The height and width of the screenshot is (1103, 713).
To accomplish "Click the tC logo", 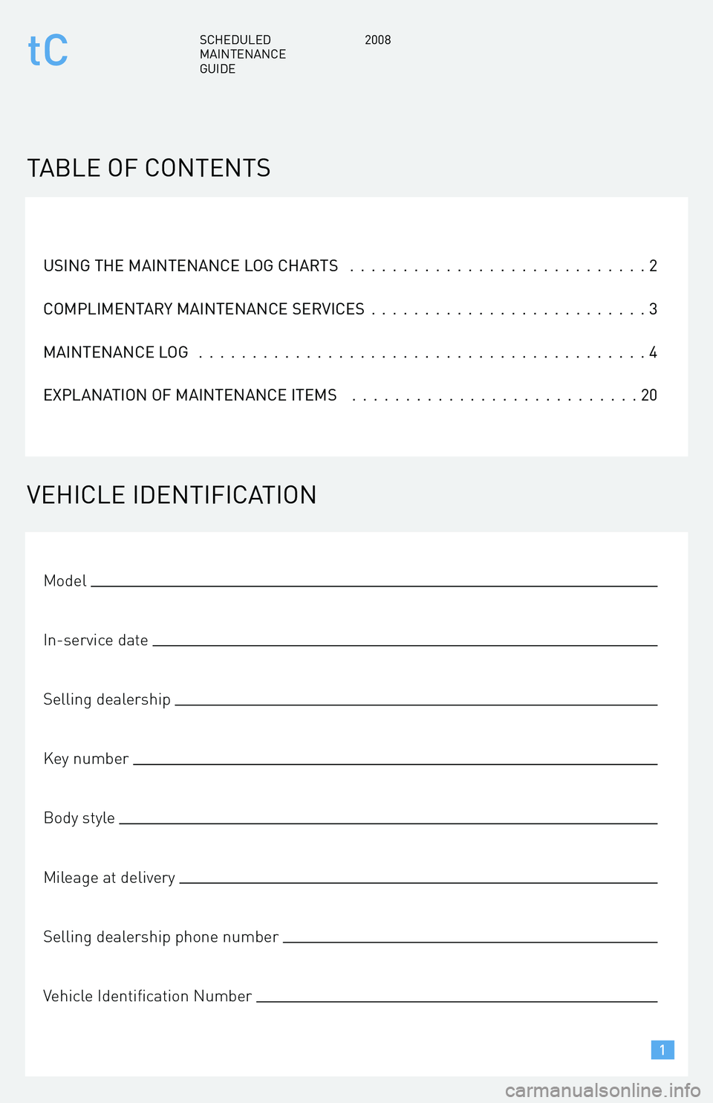I will [x=48, y=51].
